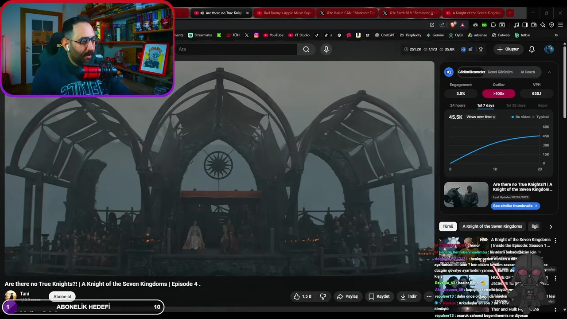
Task: Click the Tani channel name
Action: 24,294
